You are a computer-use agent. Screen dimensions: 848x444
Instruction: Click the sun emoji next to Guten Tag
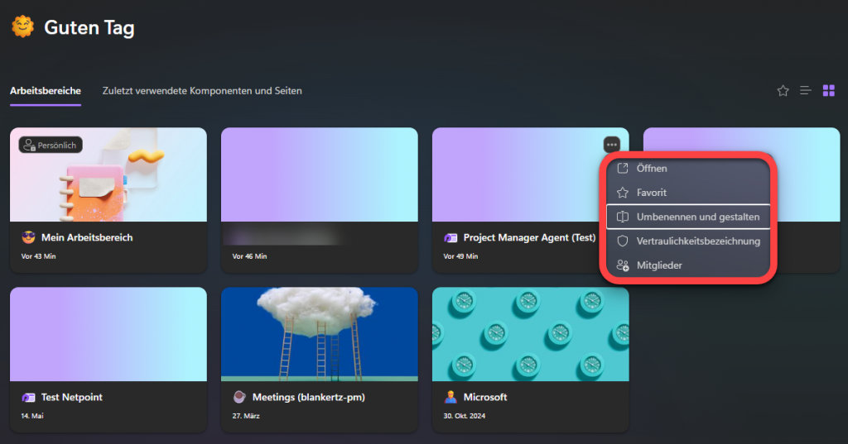pos(22,27)
